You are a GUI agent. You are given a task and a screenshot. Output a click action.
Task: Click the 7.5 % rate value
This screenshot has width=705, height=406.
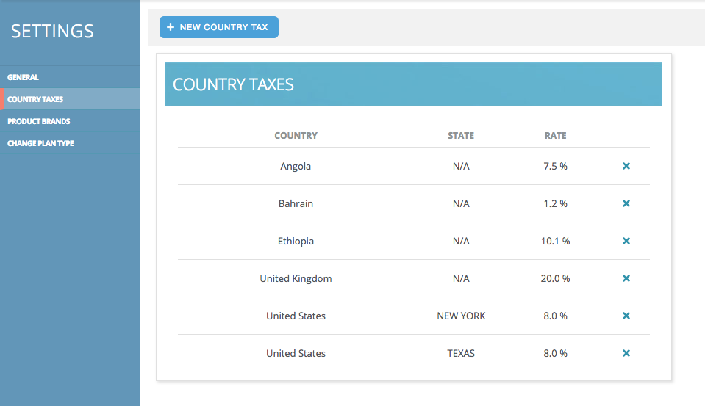(555, 166)
